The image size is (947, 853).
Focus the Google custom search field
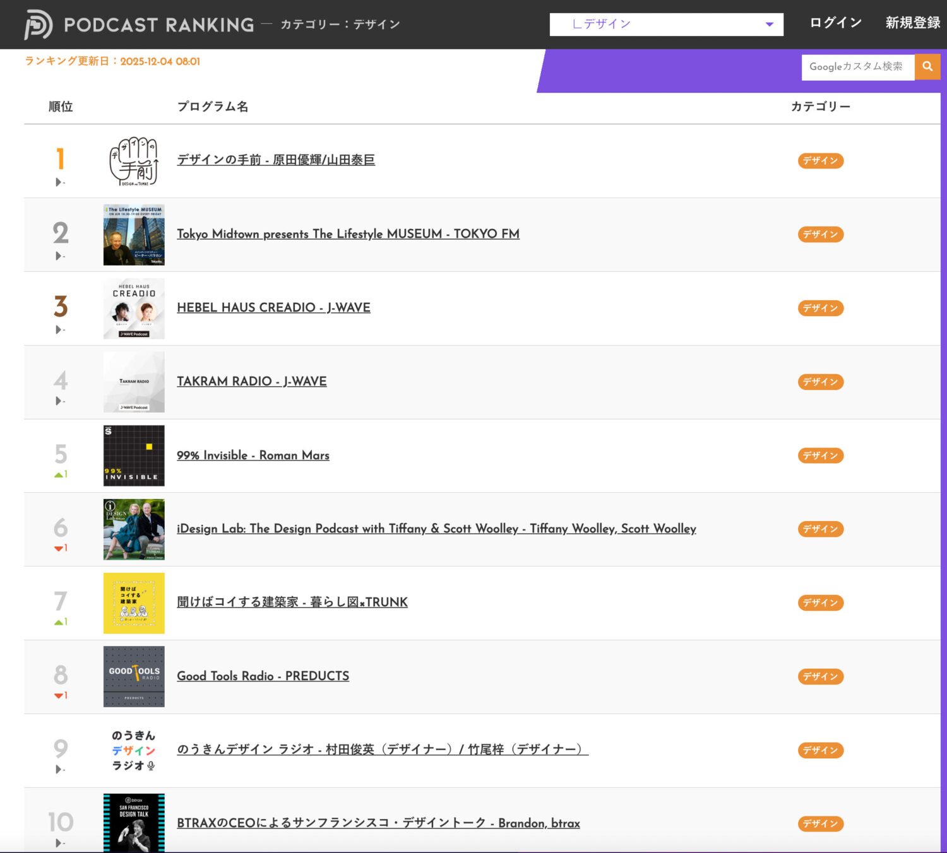[x=857, y=67]
